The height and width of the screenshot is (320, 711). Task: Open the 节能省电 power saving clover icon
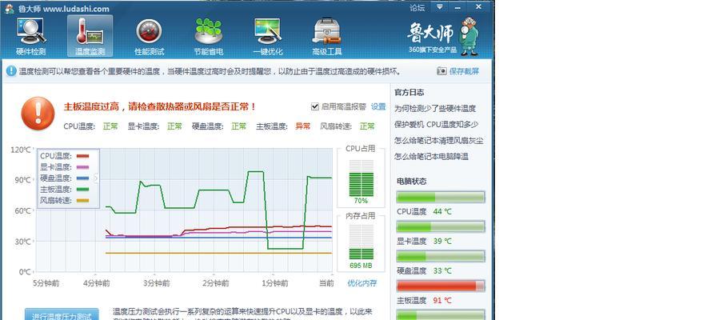pyautogui.click(x=208, y=36)
